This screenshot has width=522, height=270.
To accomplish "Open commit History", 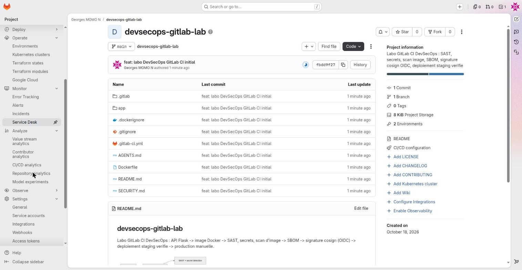I will 360,65.
